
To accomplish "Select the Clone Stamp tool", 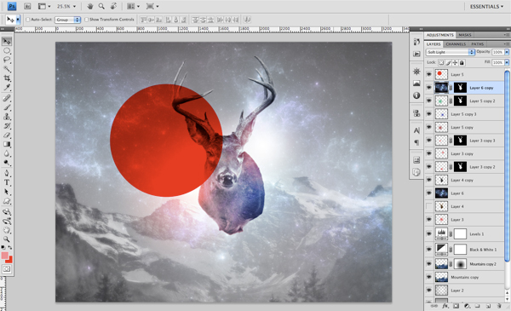I will (7, 117).
